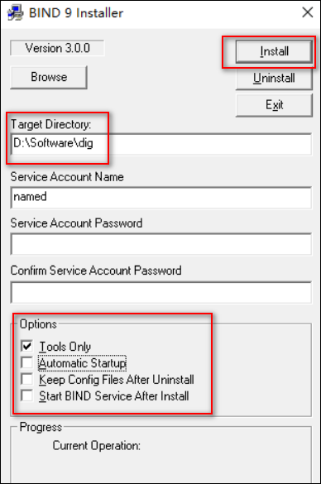Image resolution: width=321 pixels, height=484 pixels.
Task: Close the BIND 9 Installer window
Action: pos(308,12)
